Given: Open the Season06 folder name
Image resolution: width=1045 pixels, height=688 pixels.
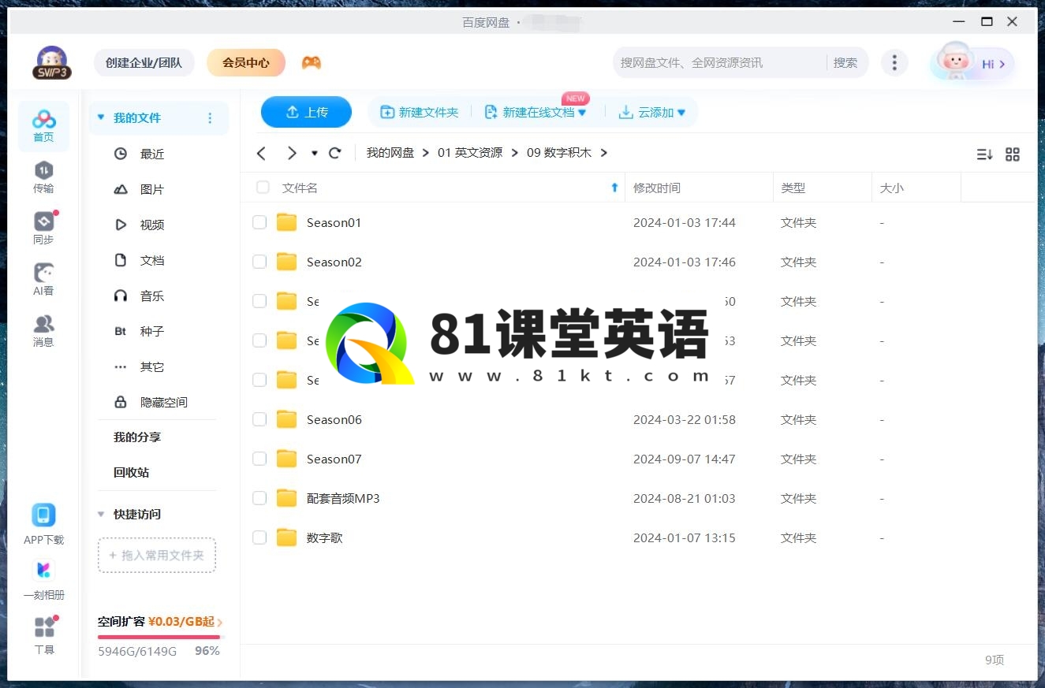Looking at the screenshot, I should tap(334, 419).
